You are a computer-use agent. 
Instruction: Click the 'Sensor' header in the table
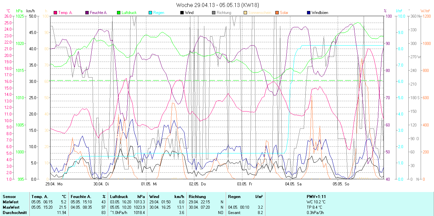coord(9,197)
